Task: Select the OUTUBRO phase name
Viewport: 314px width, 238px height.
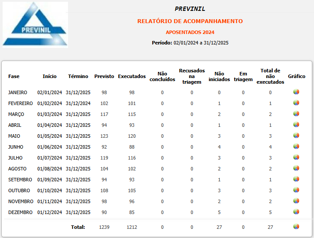Action: tap(19, 190)
